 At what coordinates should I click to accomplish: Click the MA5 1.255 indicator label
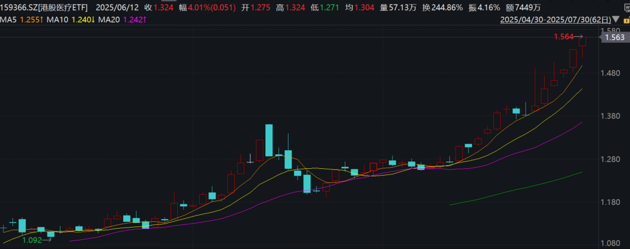21,19
